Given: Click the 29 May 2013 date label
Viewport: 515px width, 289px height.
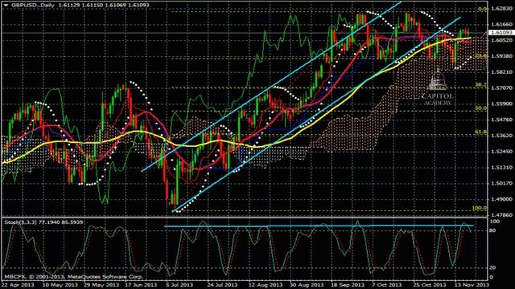Looking at the screenshot, I should point(101,285).
